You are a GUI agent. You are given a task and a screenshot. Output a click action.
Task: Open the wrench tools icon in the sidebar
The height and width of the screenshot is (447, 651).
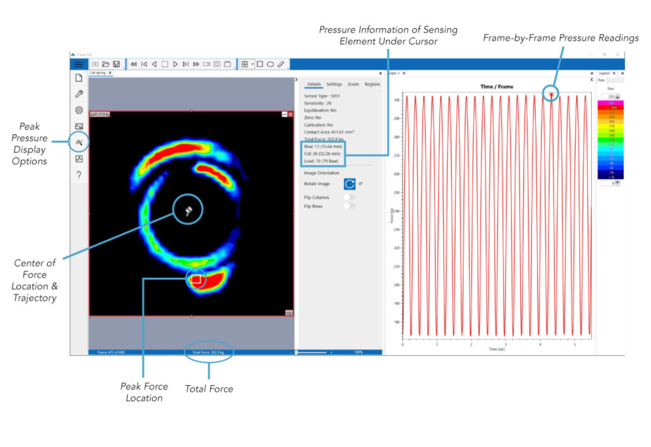click(79, 94)
